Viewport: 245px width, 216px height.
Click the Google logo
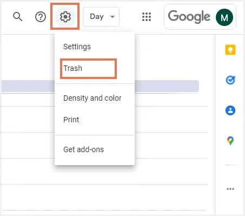click(x=189, y=17)
